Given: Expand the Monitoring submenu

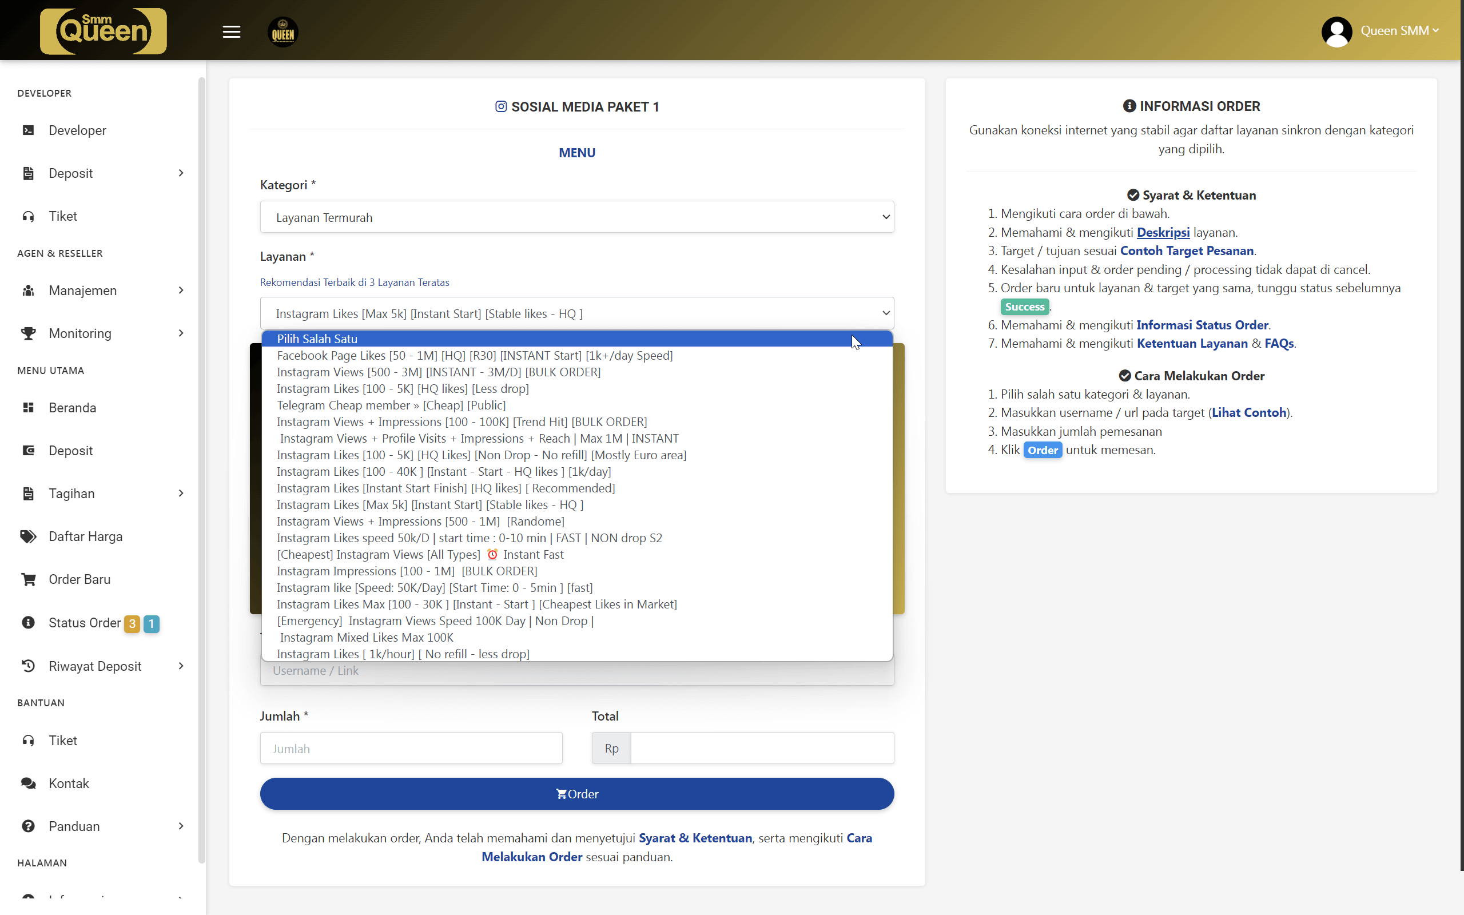Looking at the screenshot, I should pyautogui.click(x=180, y=333).
